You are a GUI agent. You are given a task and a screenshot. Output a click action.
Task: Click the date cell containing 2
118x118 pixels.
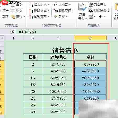coord(33,64)
